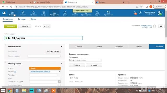Switch to the Договоры subtab
The image size is (167, 93).
click(22, 19)
